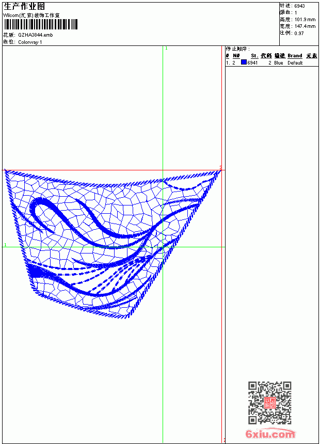Select the GZHA3844.emb file name text

(x=36, y=35)
